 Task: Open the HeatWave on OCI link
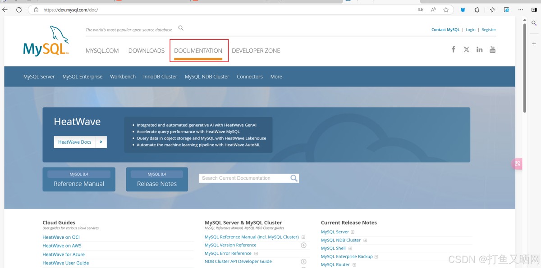click(61, 237)
